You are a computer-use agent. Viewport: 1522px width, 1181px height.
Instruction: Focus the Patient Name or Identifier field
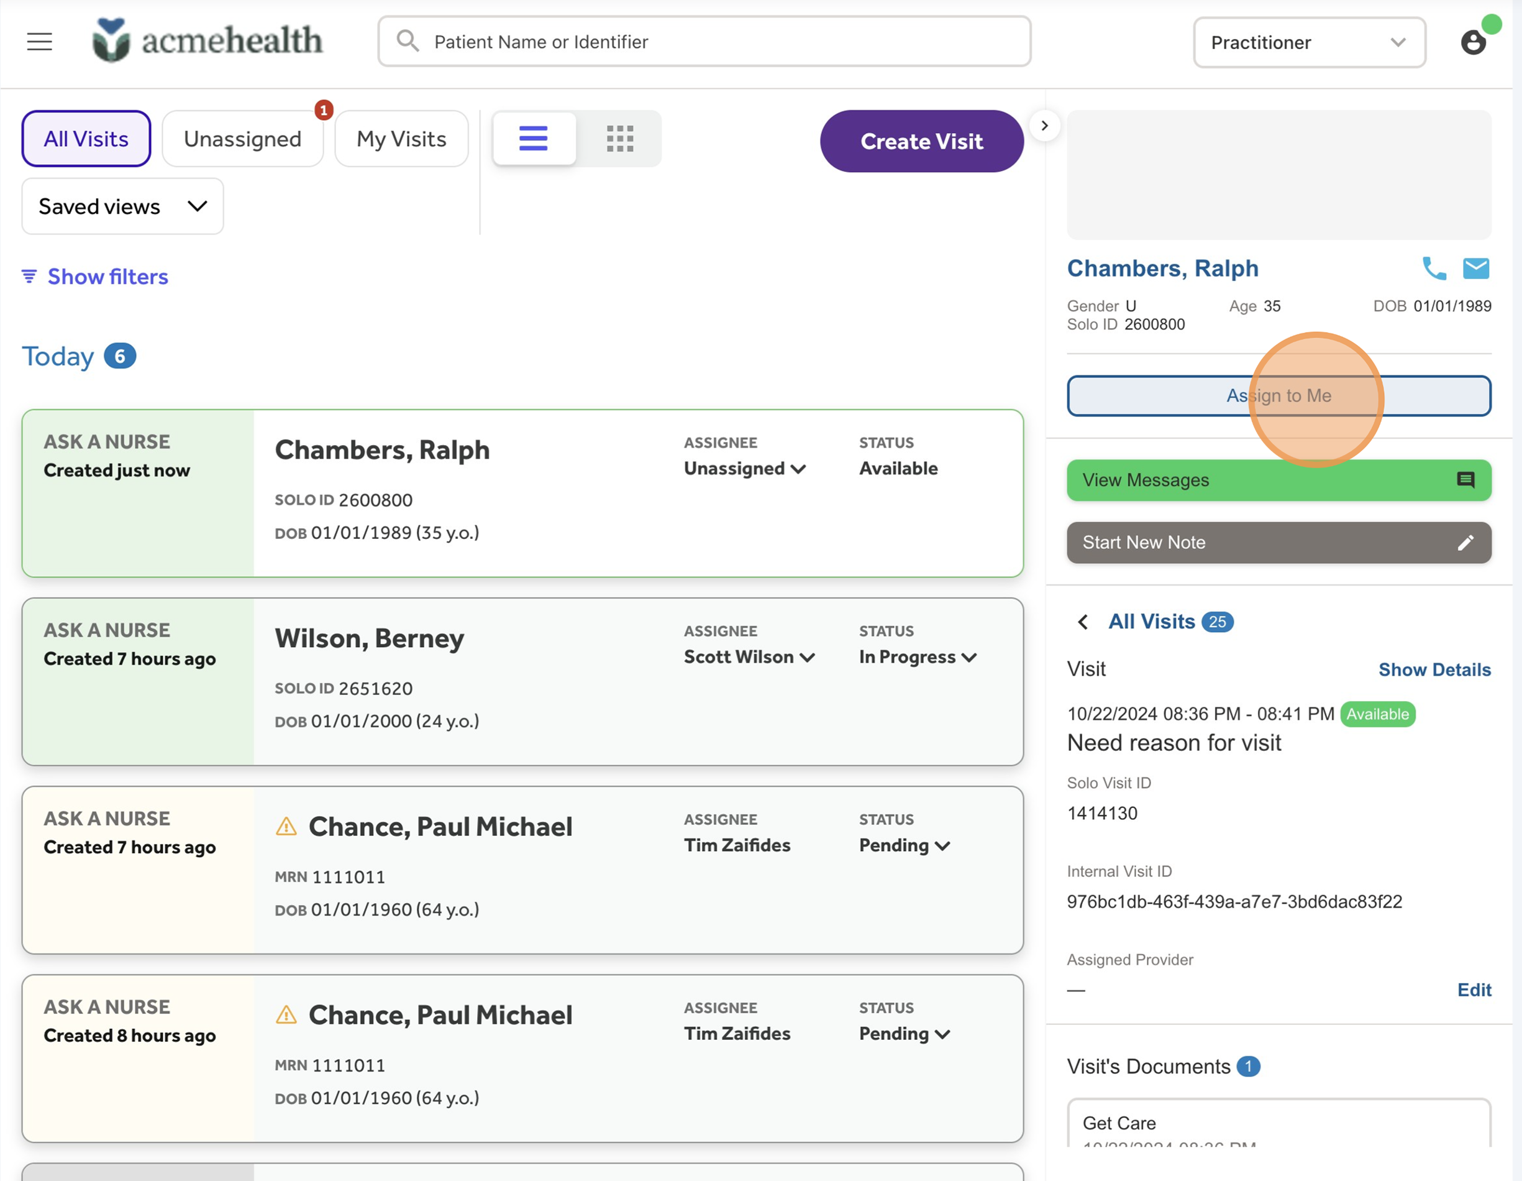coord(704,41)
